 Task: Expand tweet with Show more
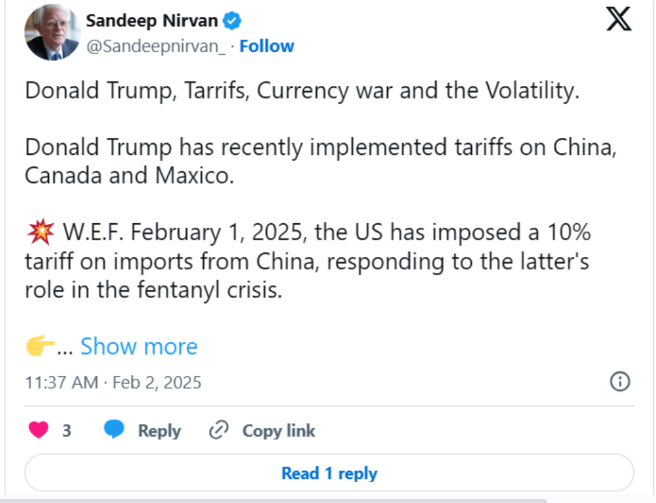point(139,346)
